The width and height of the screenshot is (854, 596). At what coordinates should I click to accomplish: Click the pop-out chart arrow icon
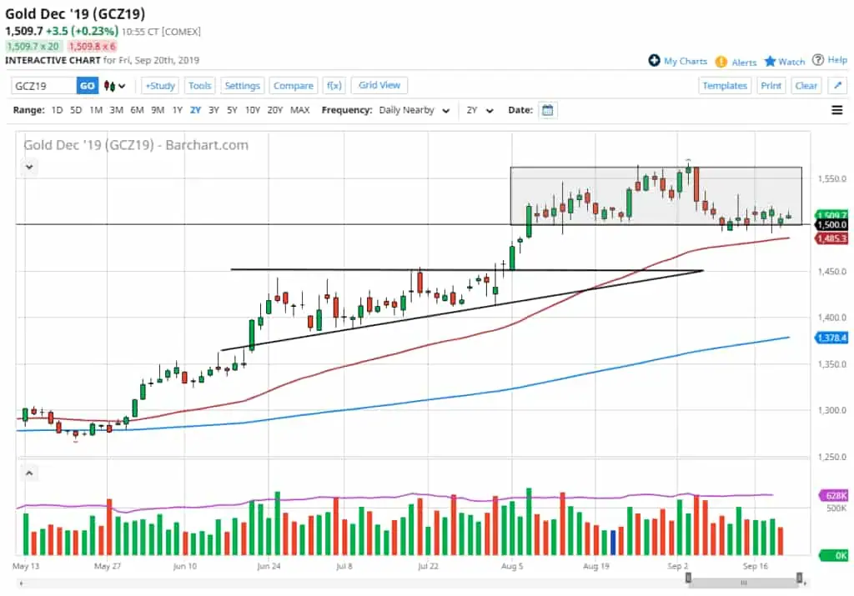point(837,85)
